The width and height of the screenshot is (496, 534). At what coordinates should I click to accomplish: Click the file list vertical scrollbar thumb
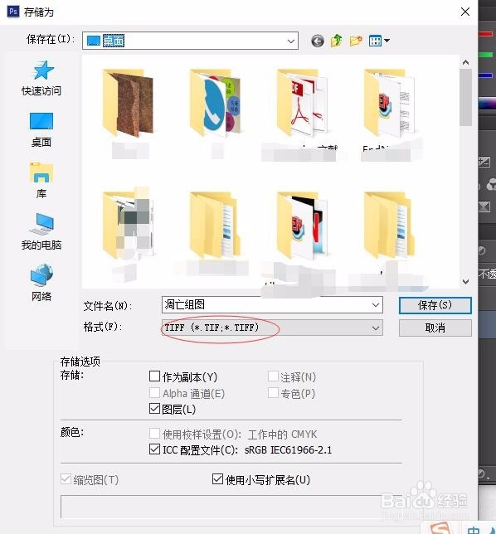[x=465, y=97]
